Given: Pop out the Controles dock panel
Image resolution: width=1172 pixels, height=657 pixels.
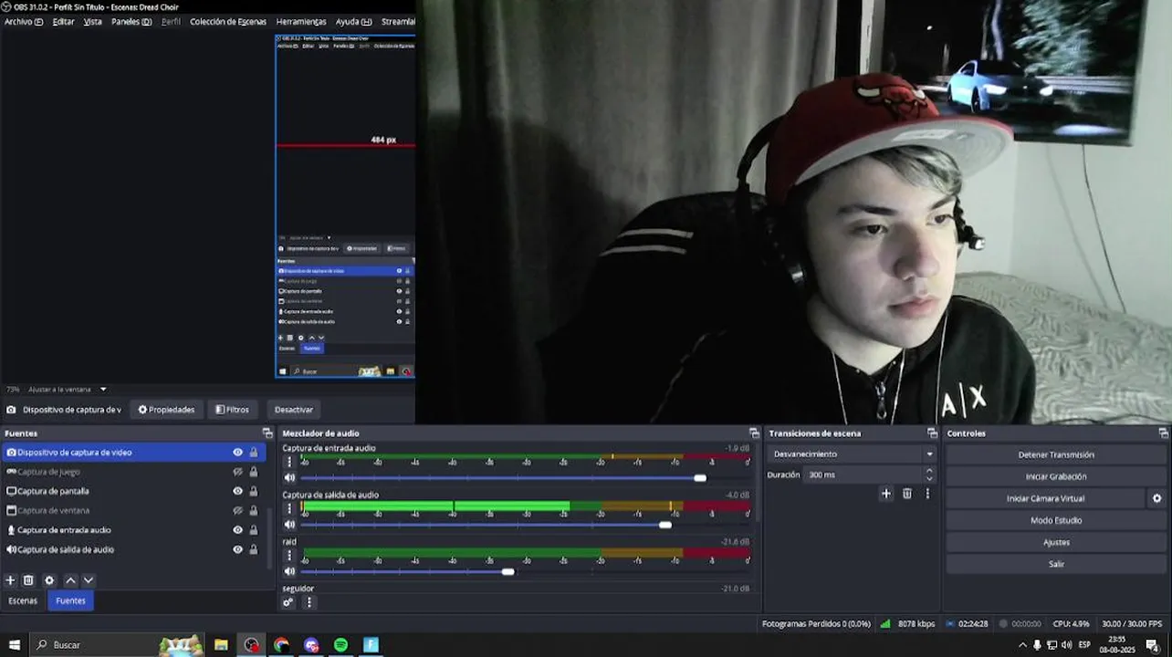Looking at the screenshot, I should coord(1163,433).
